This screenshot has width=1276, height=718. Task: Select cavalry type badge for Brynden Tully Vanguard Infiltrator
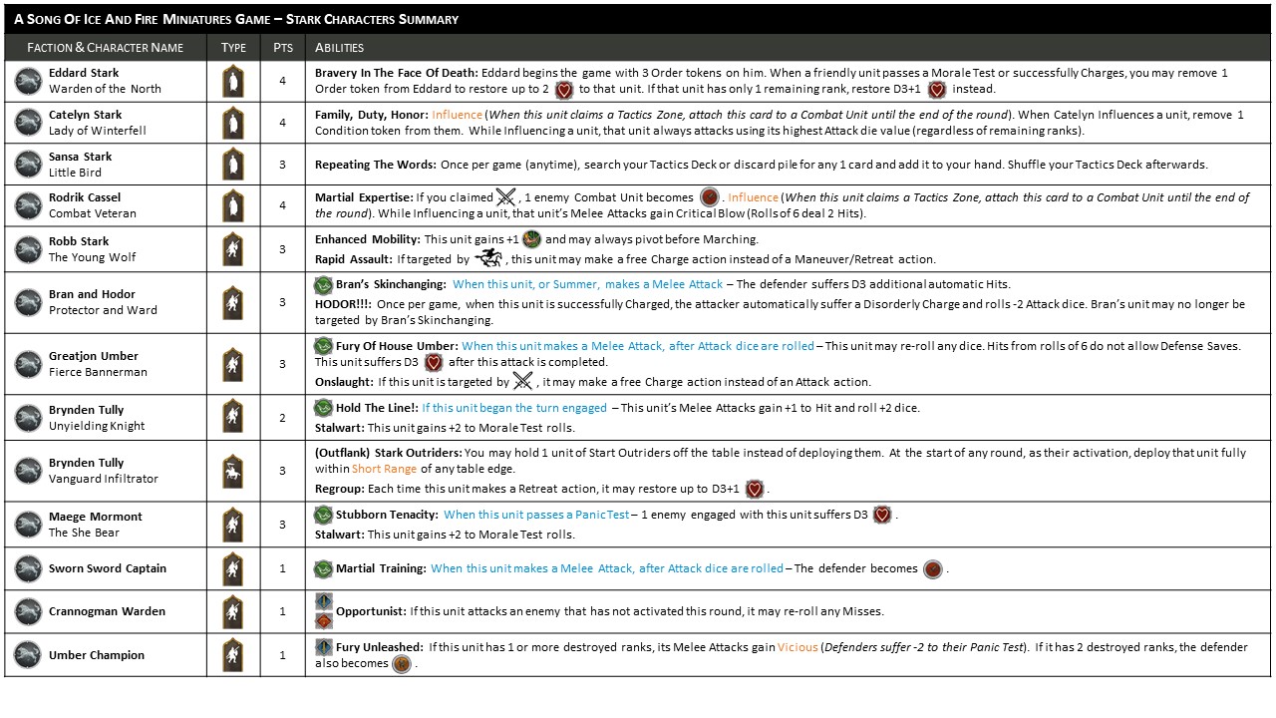pyautogui.click(x=232, y=471)
